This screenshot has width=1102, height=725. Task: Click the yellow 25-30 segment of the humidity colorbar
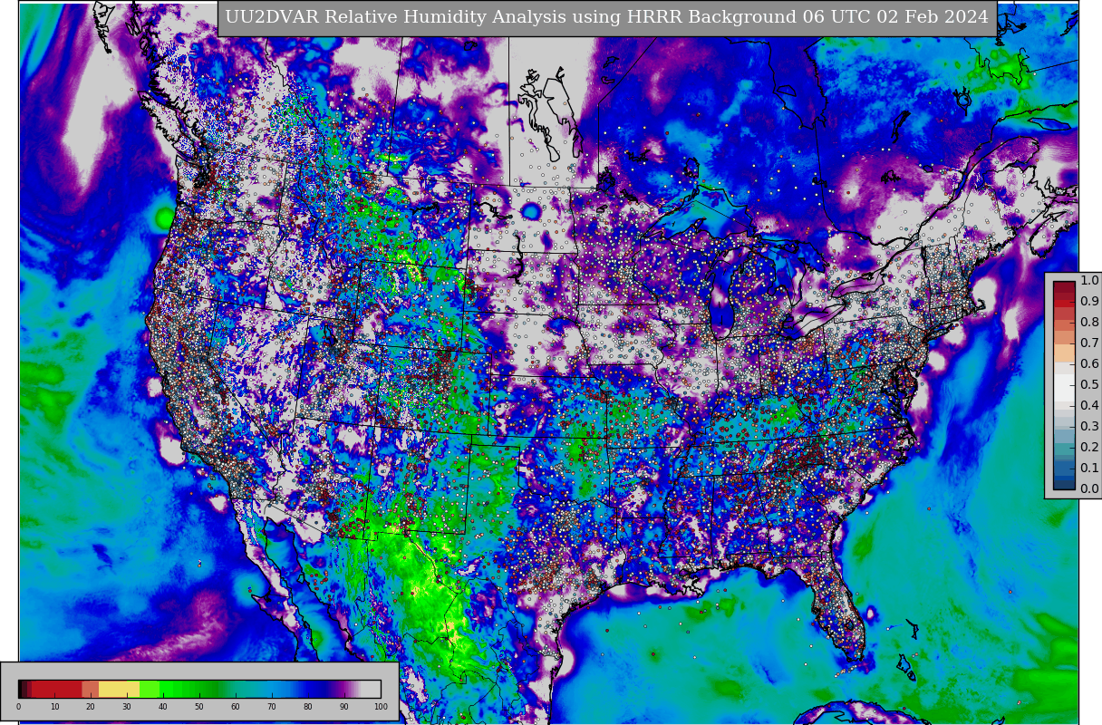pyautogui.click(x=119, y=689)
